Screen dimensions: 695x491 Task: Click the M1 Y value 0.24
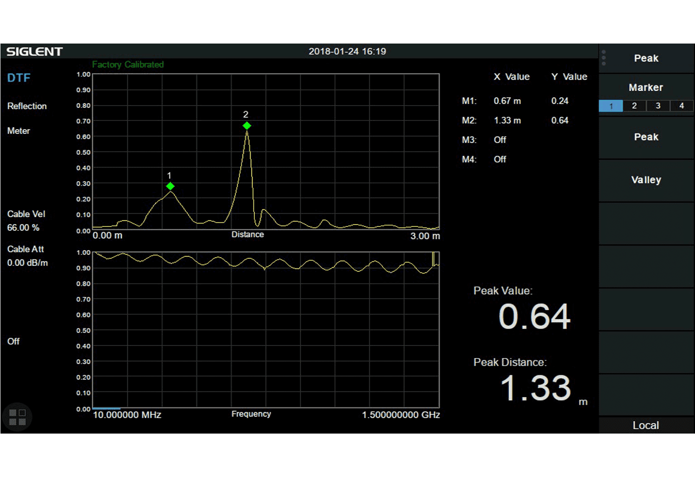tap(560, 101)
